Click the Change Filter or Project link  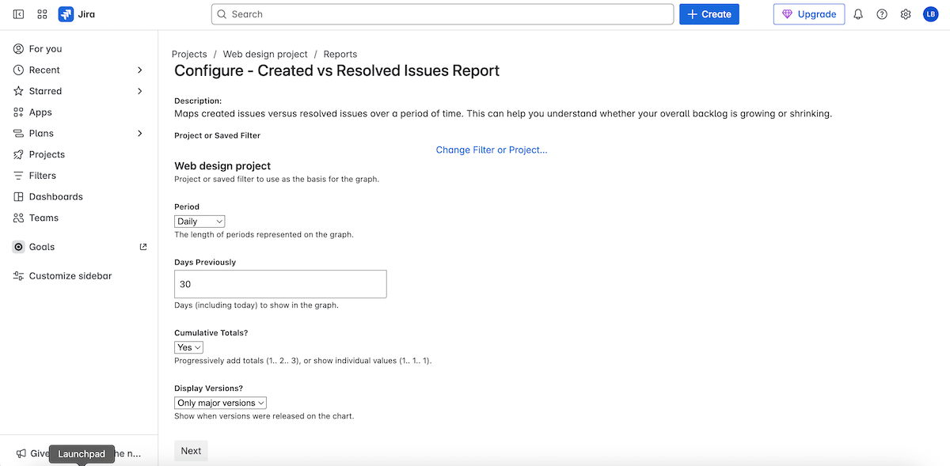click(x=491, y=150)
